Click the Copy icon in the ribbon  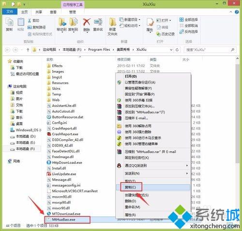[x=9, y=24]
